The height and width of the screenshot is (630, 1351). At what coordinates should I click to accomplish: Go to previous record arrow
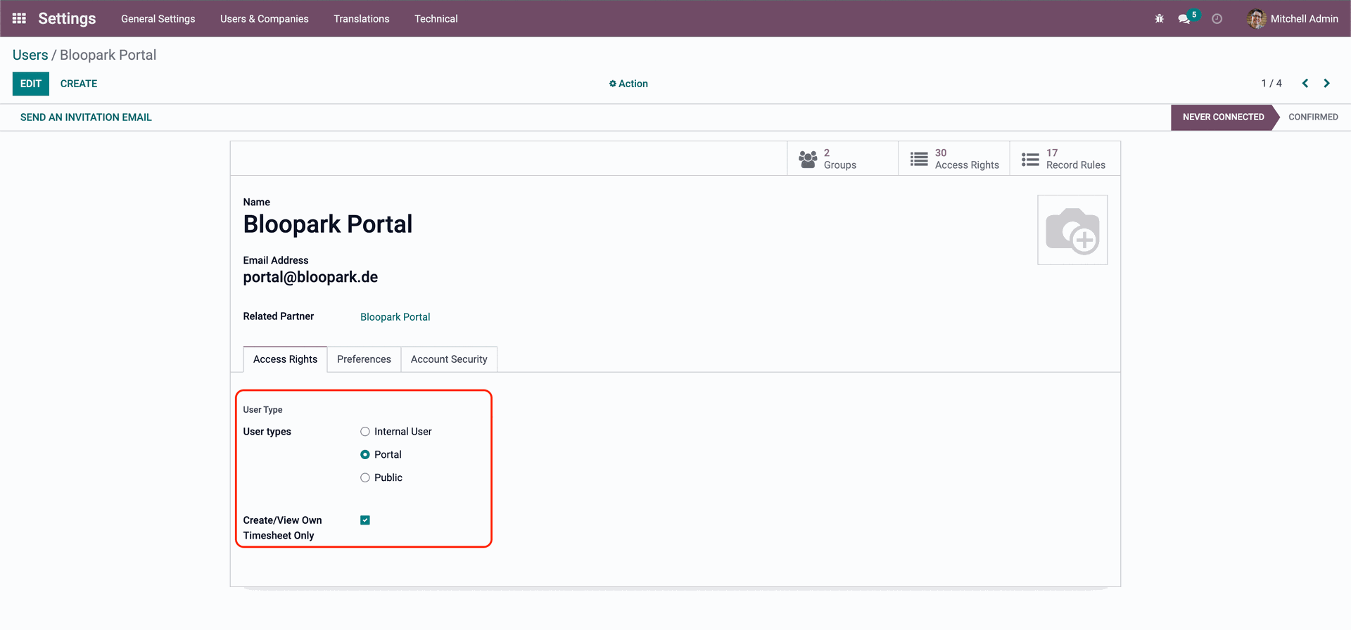[x=1305, y=83]
